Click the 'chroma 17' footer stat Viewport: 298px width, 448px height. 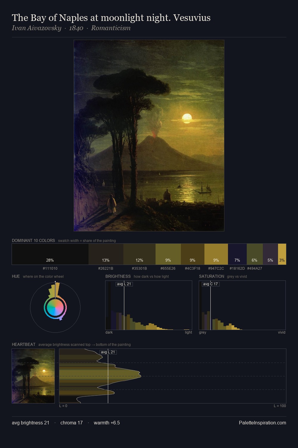72,423
